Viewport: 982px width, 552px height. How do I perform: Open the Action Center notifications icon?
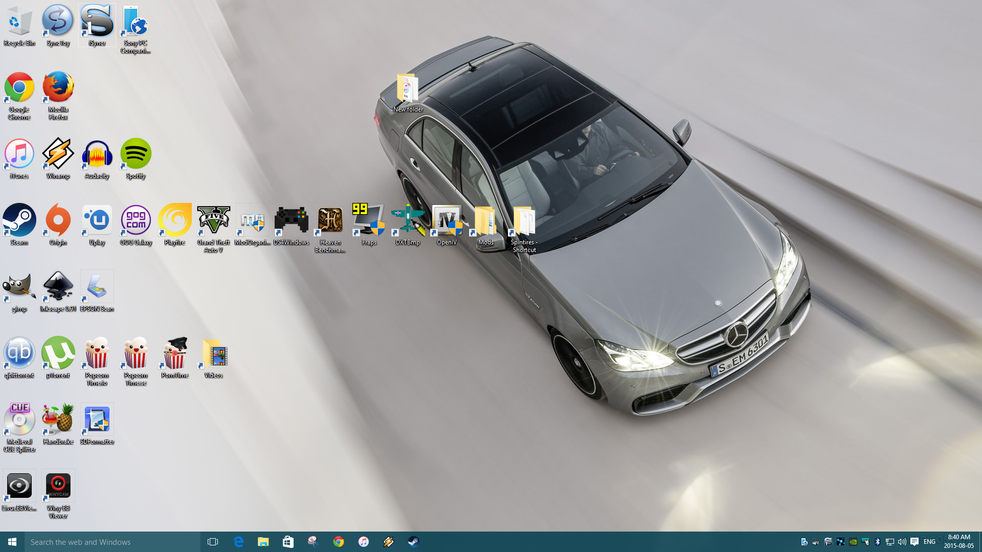tap(914, 542)
